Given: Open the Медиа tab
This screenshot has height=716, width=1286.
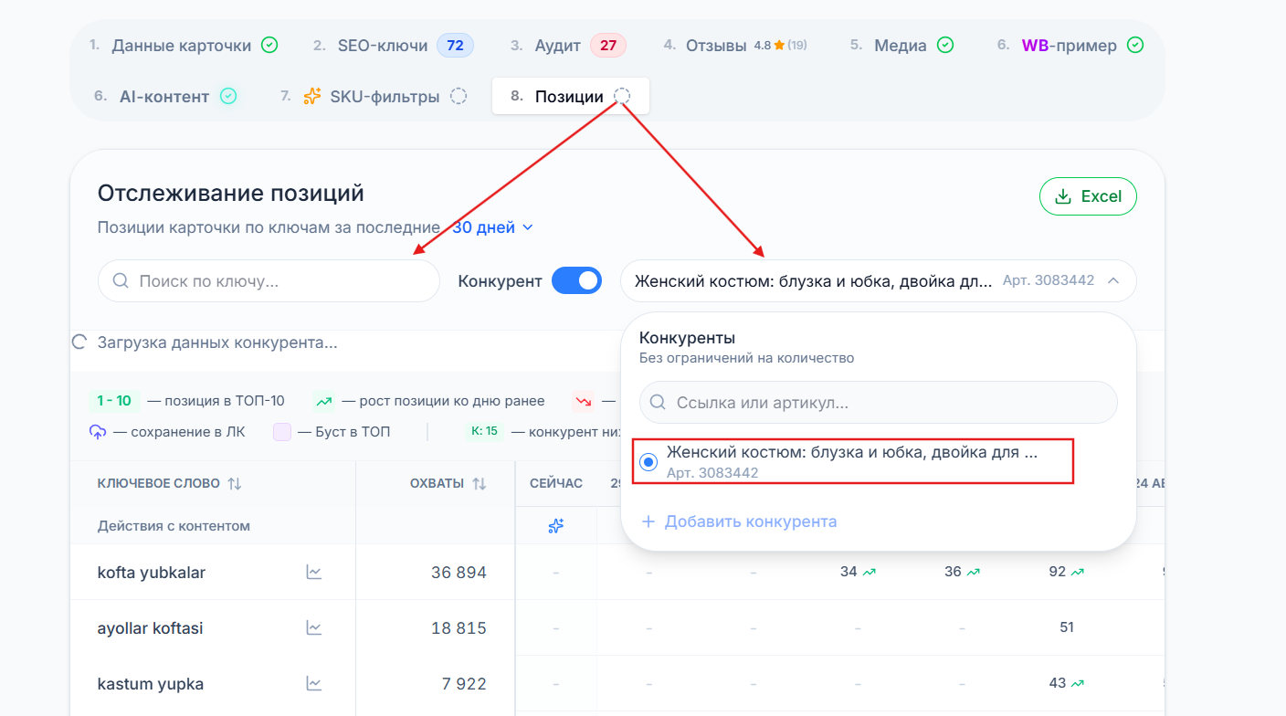Looking at the screenshot, I should (901, 45).
